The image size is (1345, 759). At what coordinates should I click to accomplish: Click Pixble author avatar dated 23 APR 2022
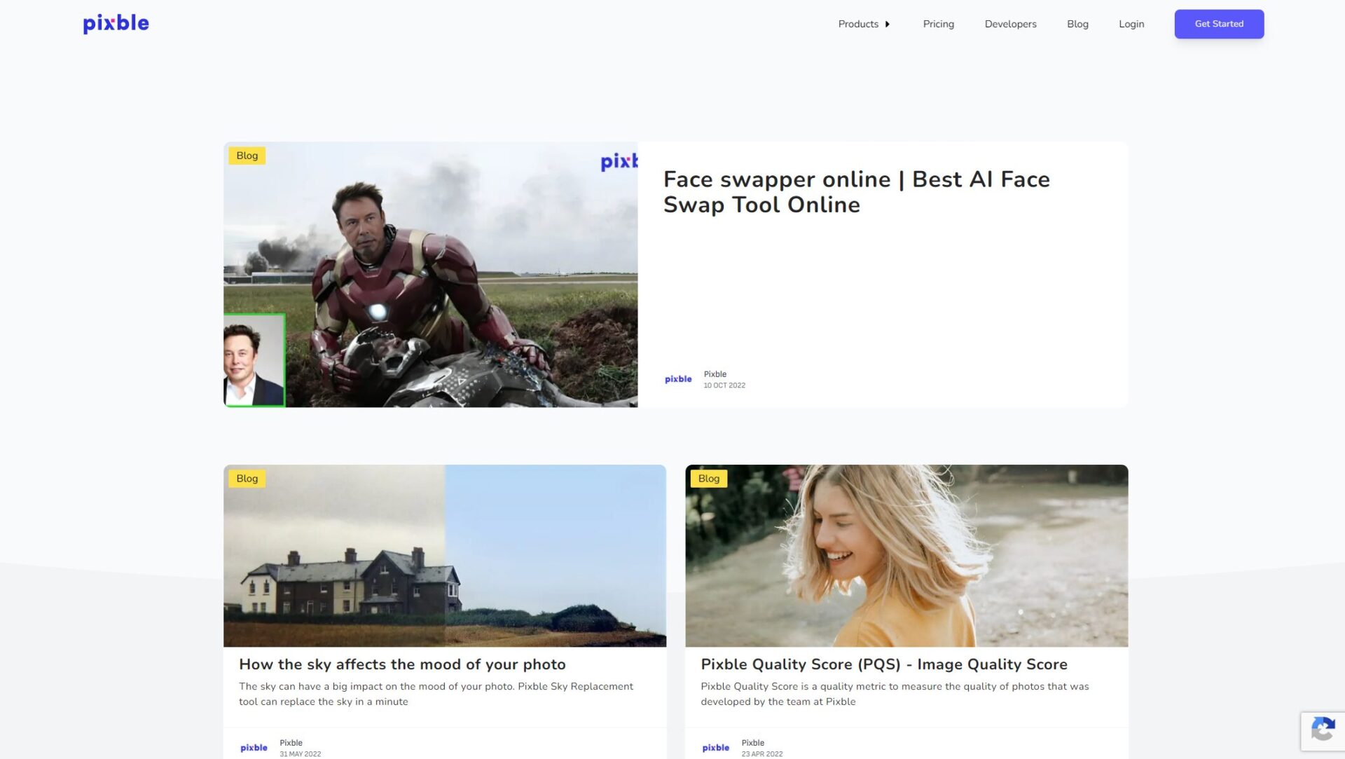point(715,748)
